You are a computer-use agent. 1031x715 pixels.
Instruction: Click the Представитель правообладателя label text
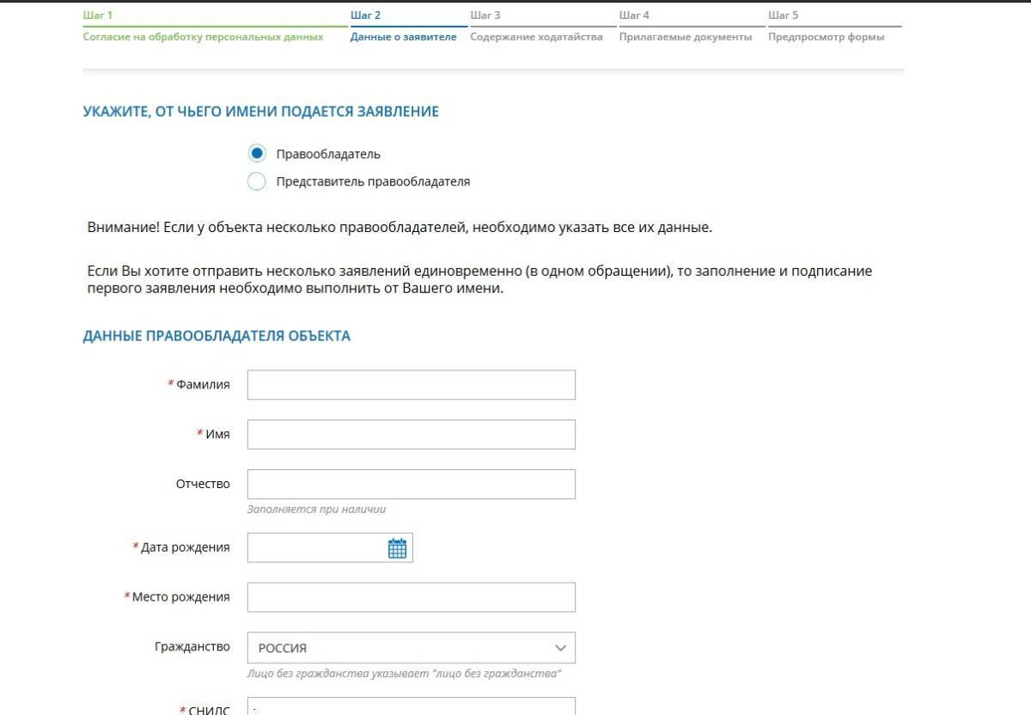(x=373, y=182)
